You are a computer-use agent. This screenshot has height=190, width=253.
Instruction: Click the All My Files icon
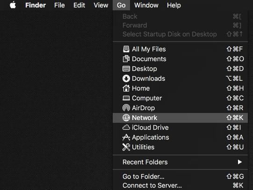point(126,49)
